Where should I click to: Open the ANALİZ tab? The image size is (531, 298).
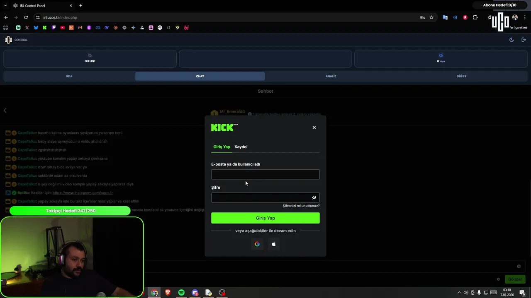(331, 76)
